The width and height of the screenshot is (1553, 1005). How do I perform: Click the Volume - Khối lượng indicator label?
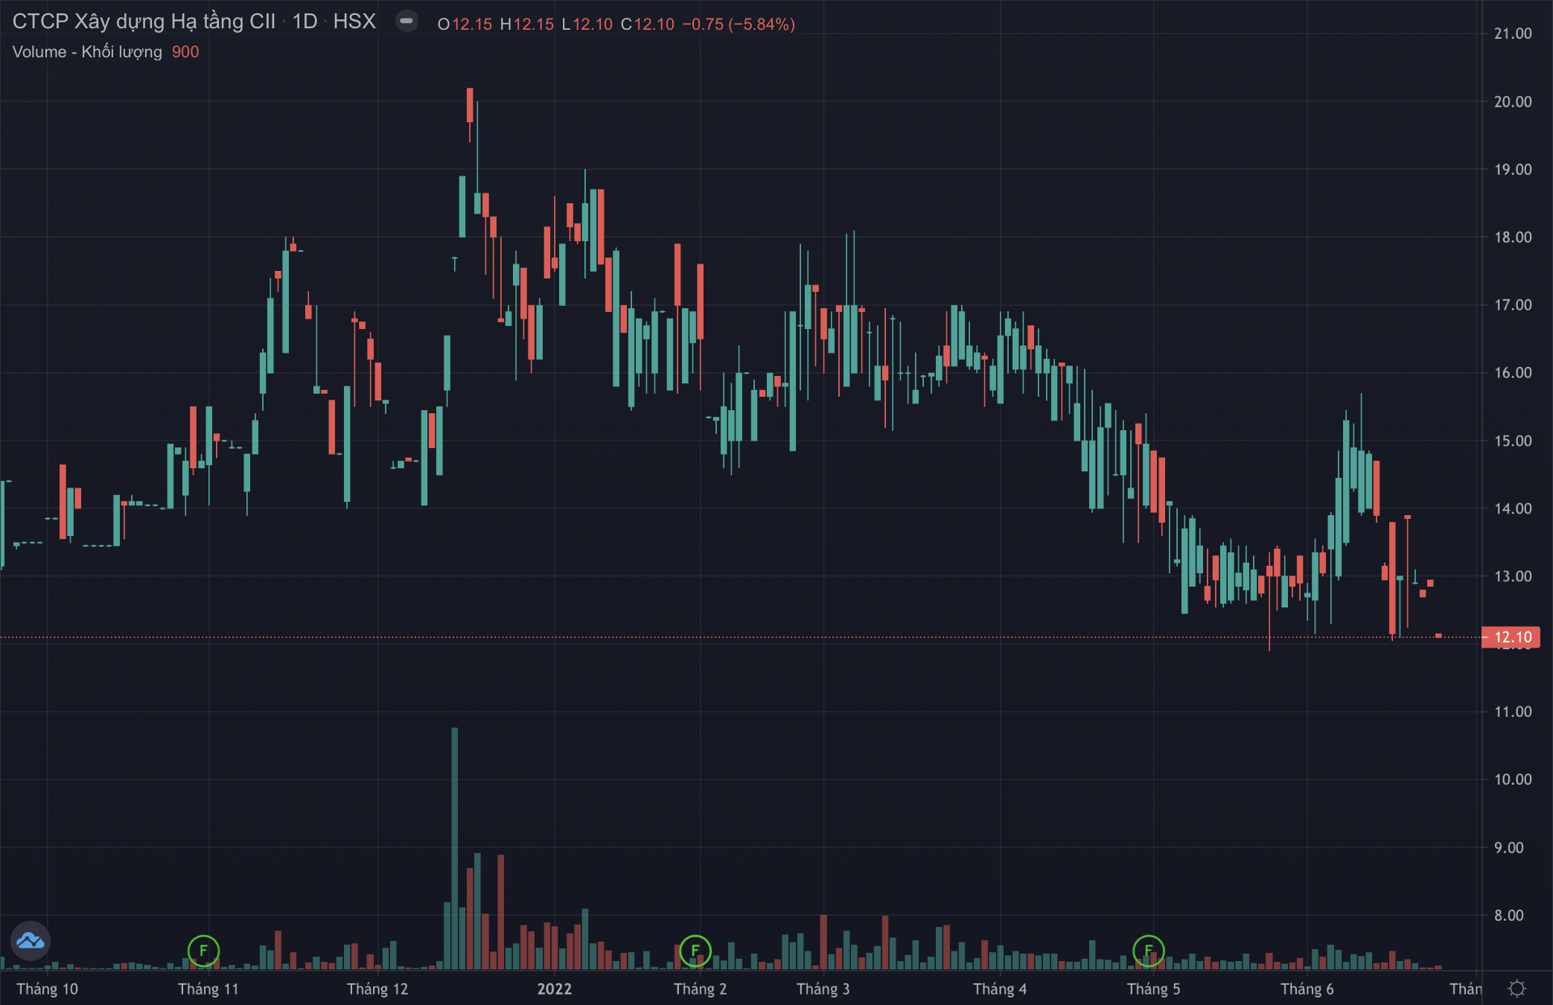coord(87,52)
